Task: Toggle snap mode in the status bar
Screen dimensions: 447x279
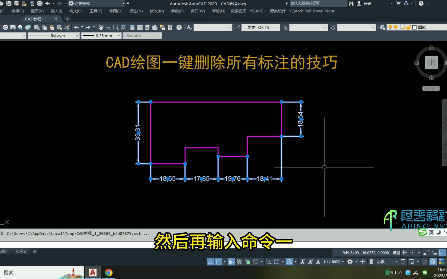Action: pos(412,253)
